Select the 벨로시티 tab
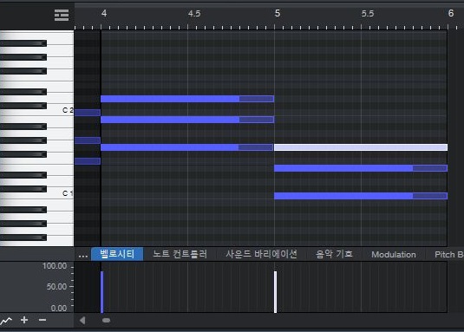Screen dimensions: 464x332 point(117,254)
